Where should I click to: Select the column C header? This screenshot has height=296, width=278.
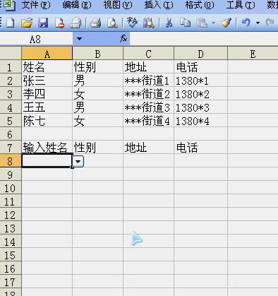pyautogui.click(x=148, y=54)
